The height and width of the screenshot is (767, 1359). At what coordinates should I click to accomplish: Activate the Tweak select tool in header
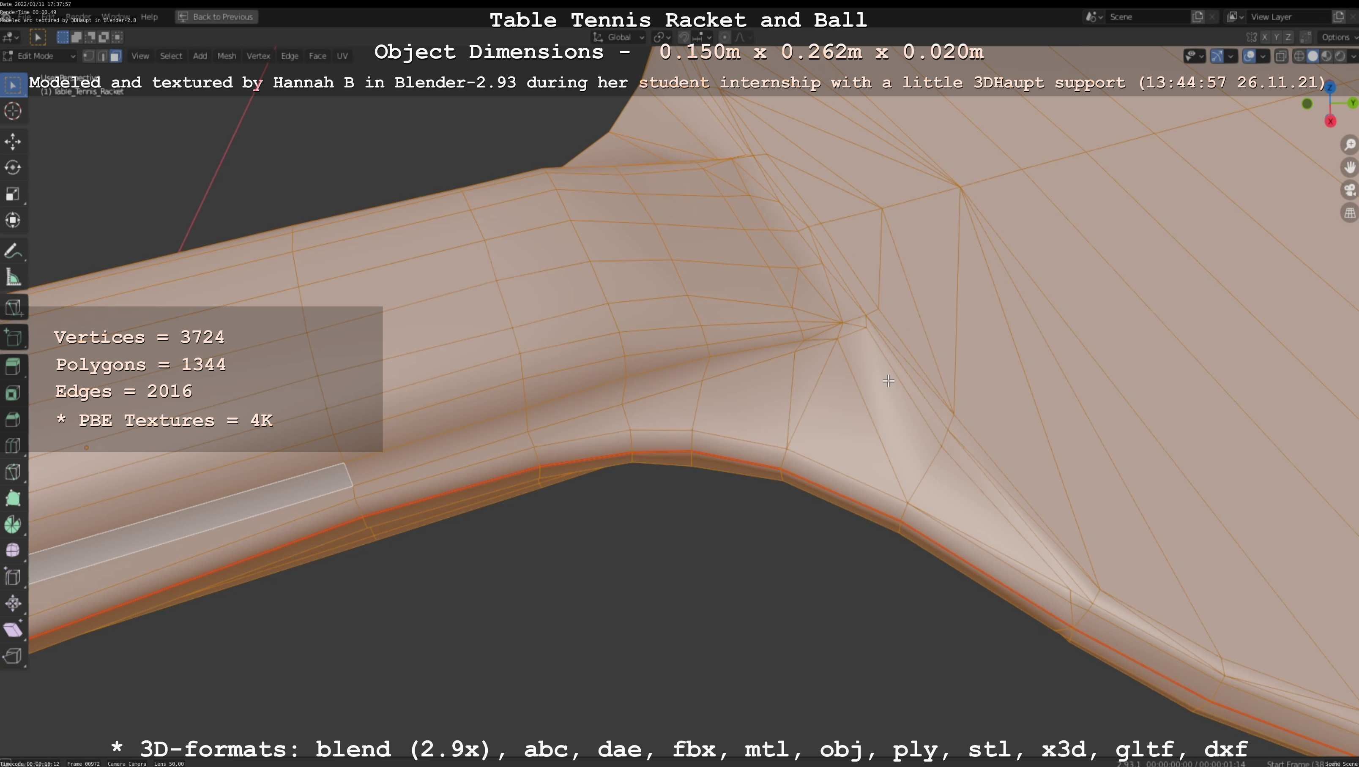coord(38,37)
